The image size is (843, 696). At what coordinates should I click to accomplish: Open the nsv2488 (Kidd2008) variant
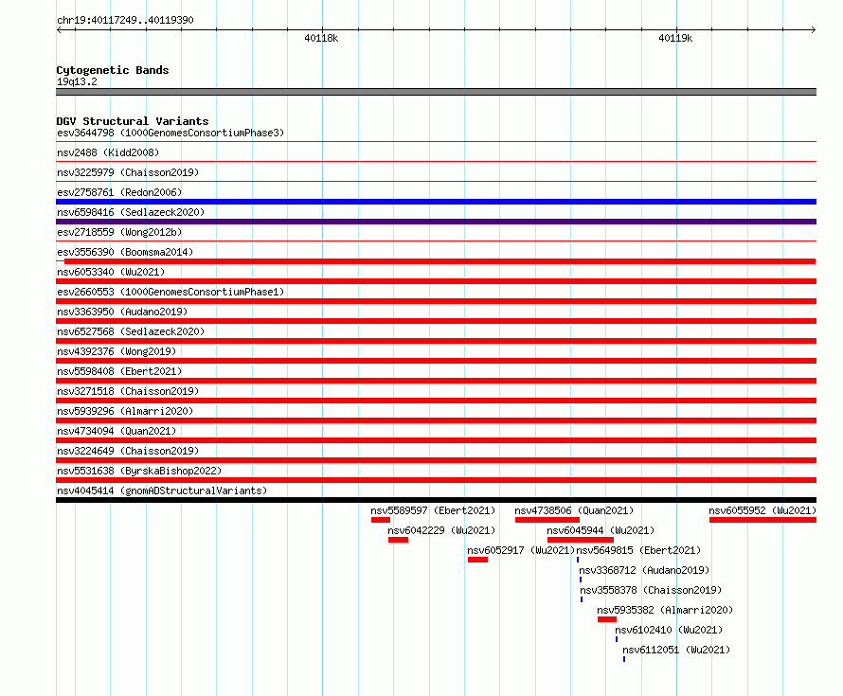click(108, 152)
